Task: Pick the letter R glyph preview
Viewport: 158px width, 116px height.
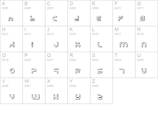Action: click(x=78, y=71)
